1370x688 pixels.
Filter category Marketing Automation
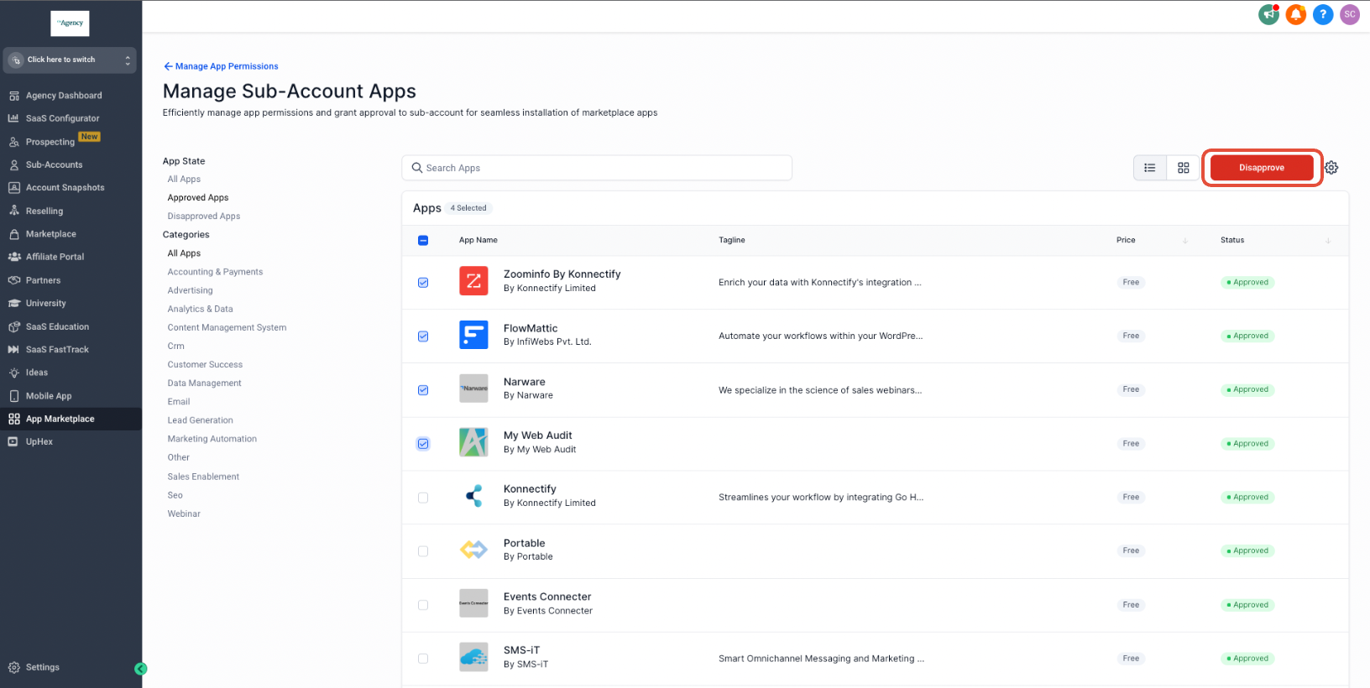(x=212, y=439)
